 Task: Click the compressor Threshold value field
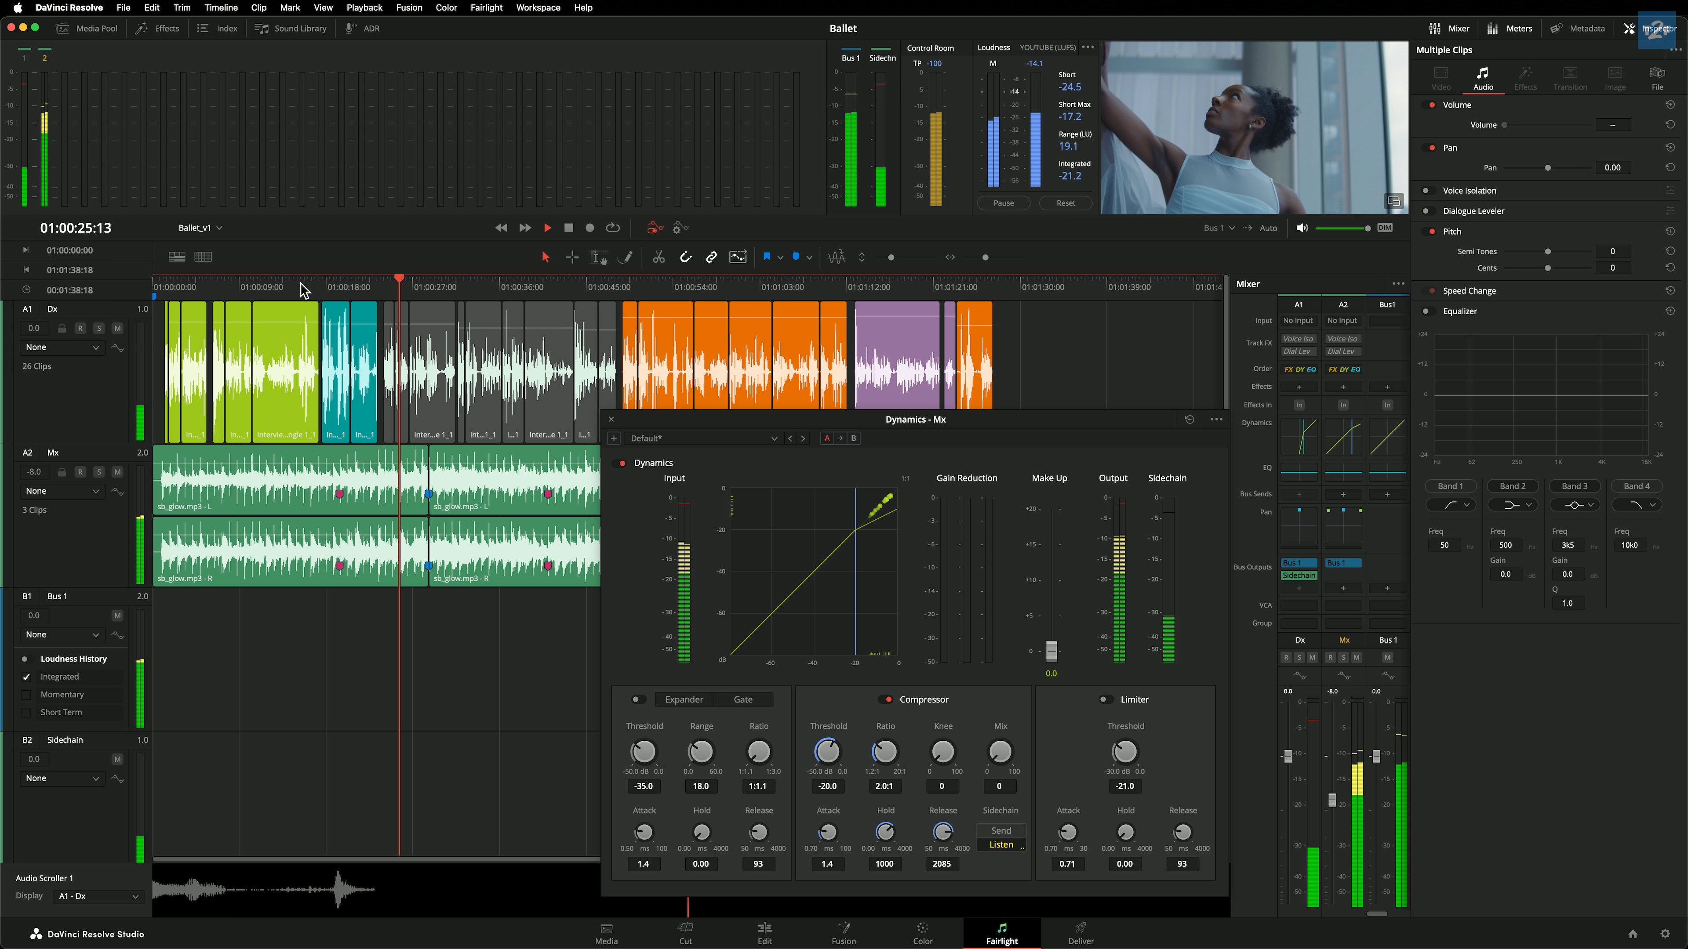827,786
